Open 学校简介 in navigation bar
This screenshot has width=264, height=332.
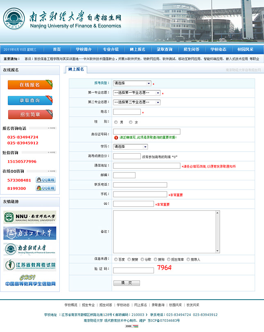point(83,49)
